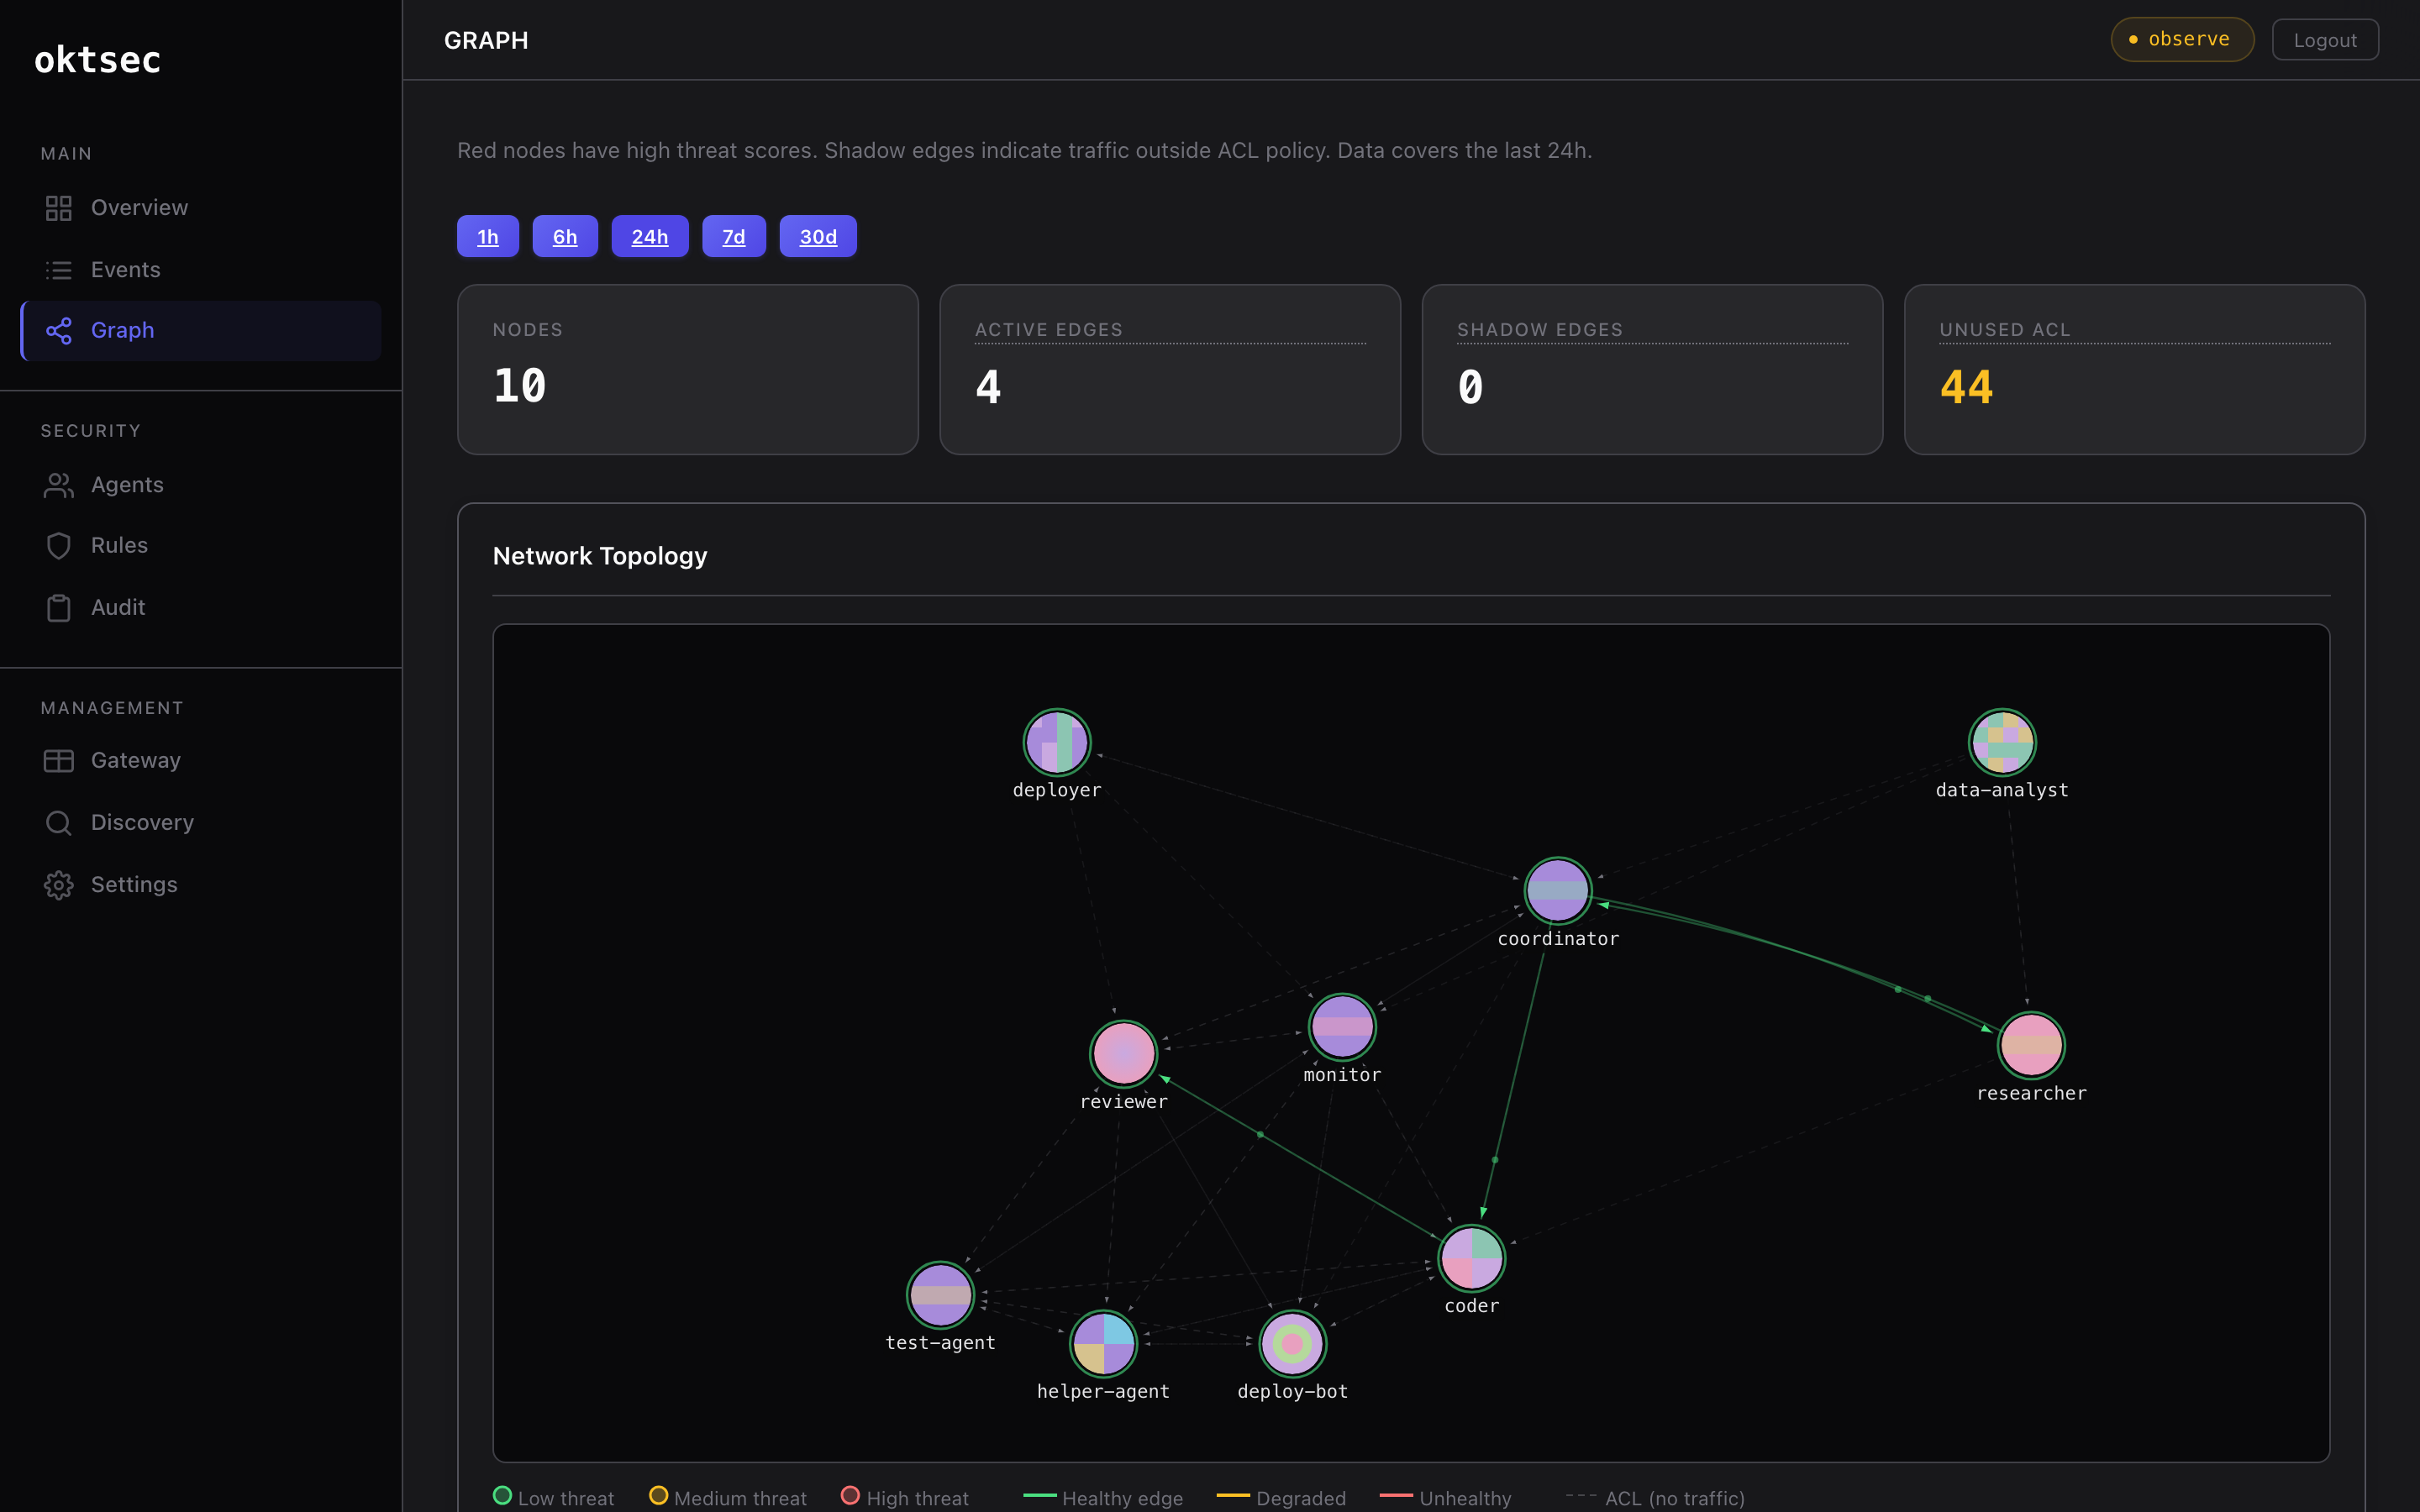Click the Gateway icon under Management

point(58,760)
